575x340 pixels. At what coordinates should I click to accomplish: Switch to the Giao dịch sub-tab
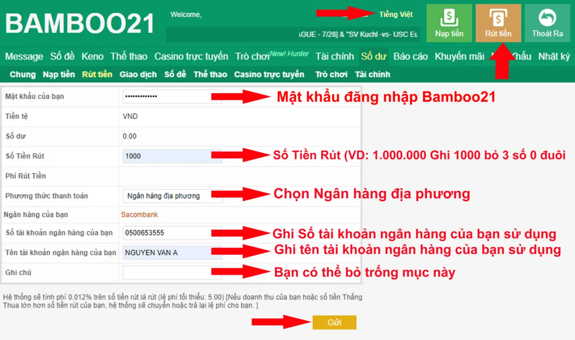point(138,74)
